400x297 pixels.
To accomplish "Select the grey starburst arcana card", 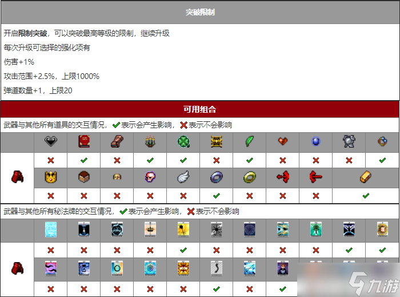I will tap(217, 229).
